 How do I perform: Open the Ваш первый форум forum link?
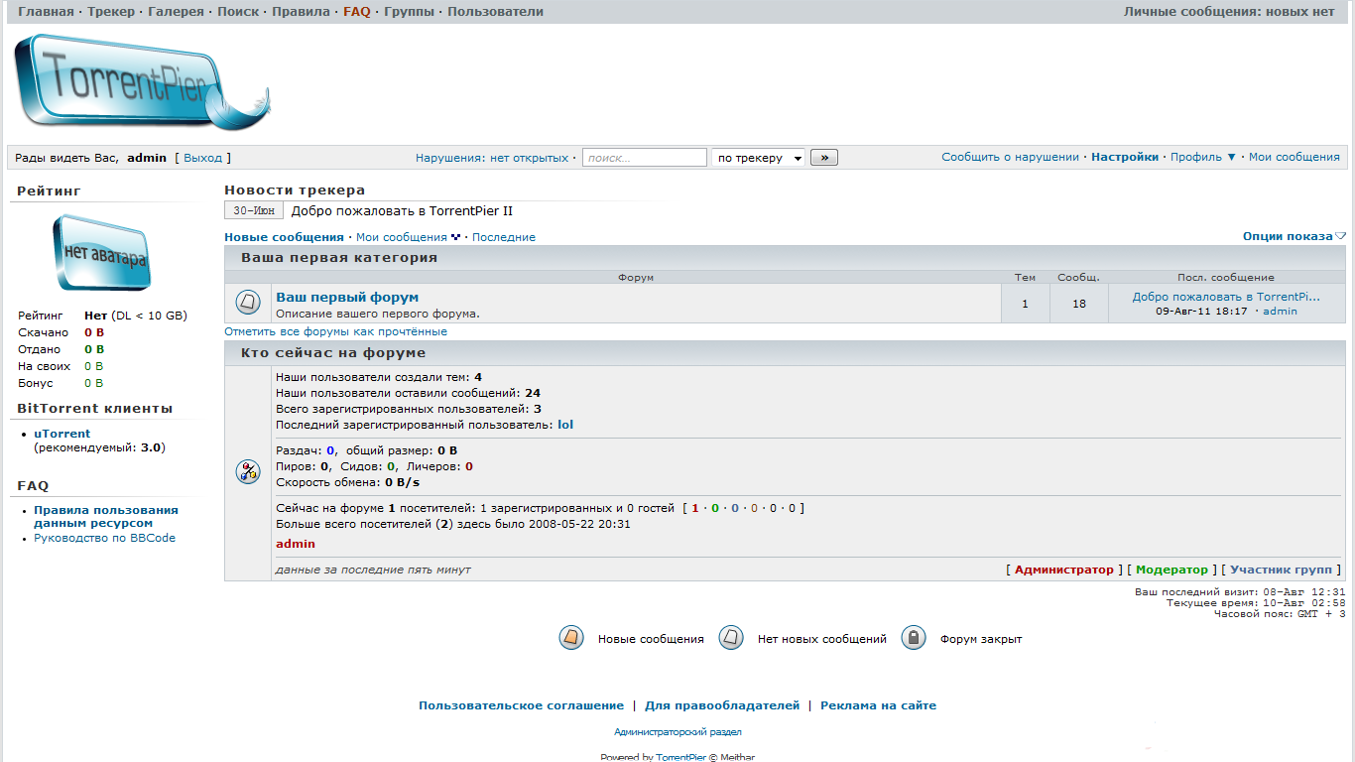347,297
